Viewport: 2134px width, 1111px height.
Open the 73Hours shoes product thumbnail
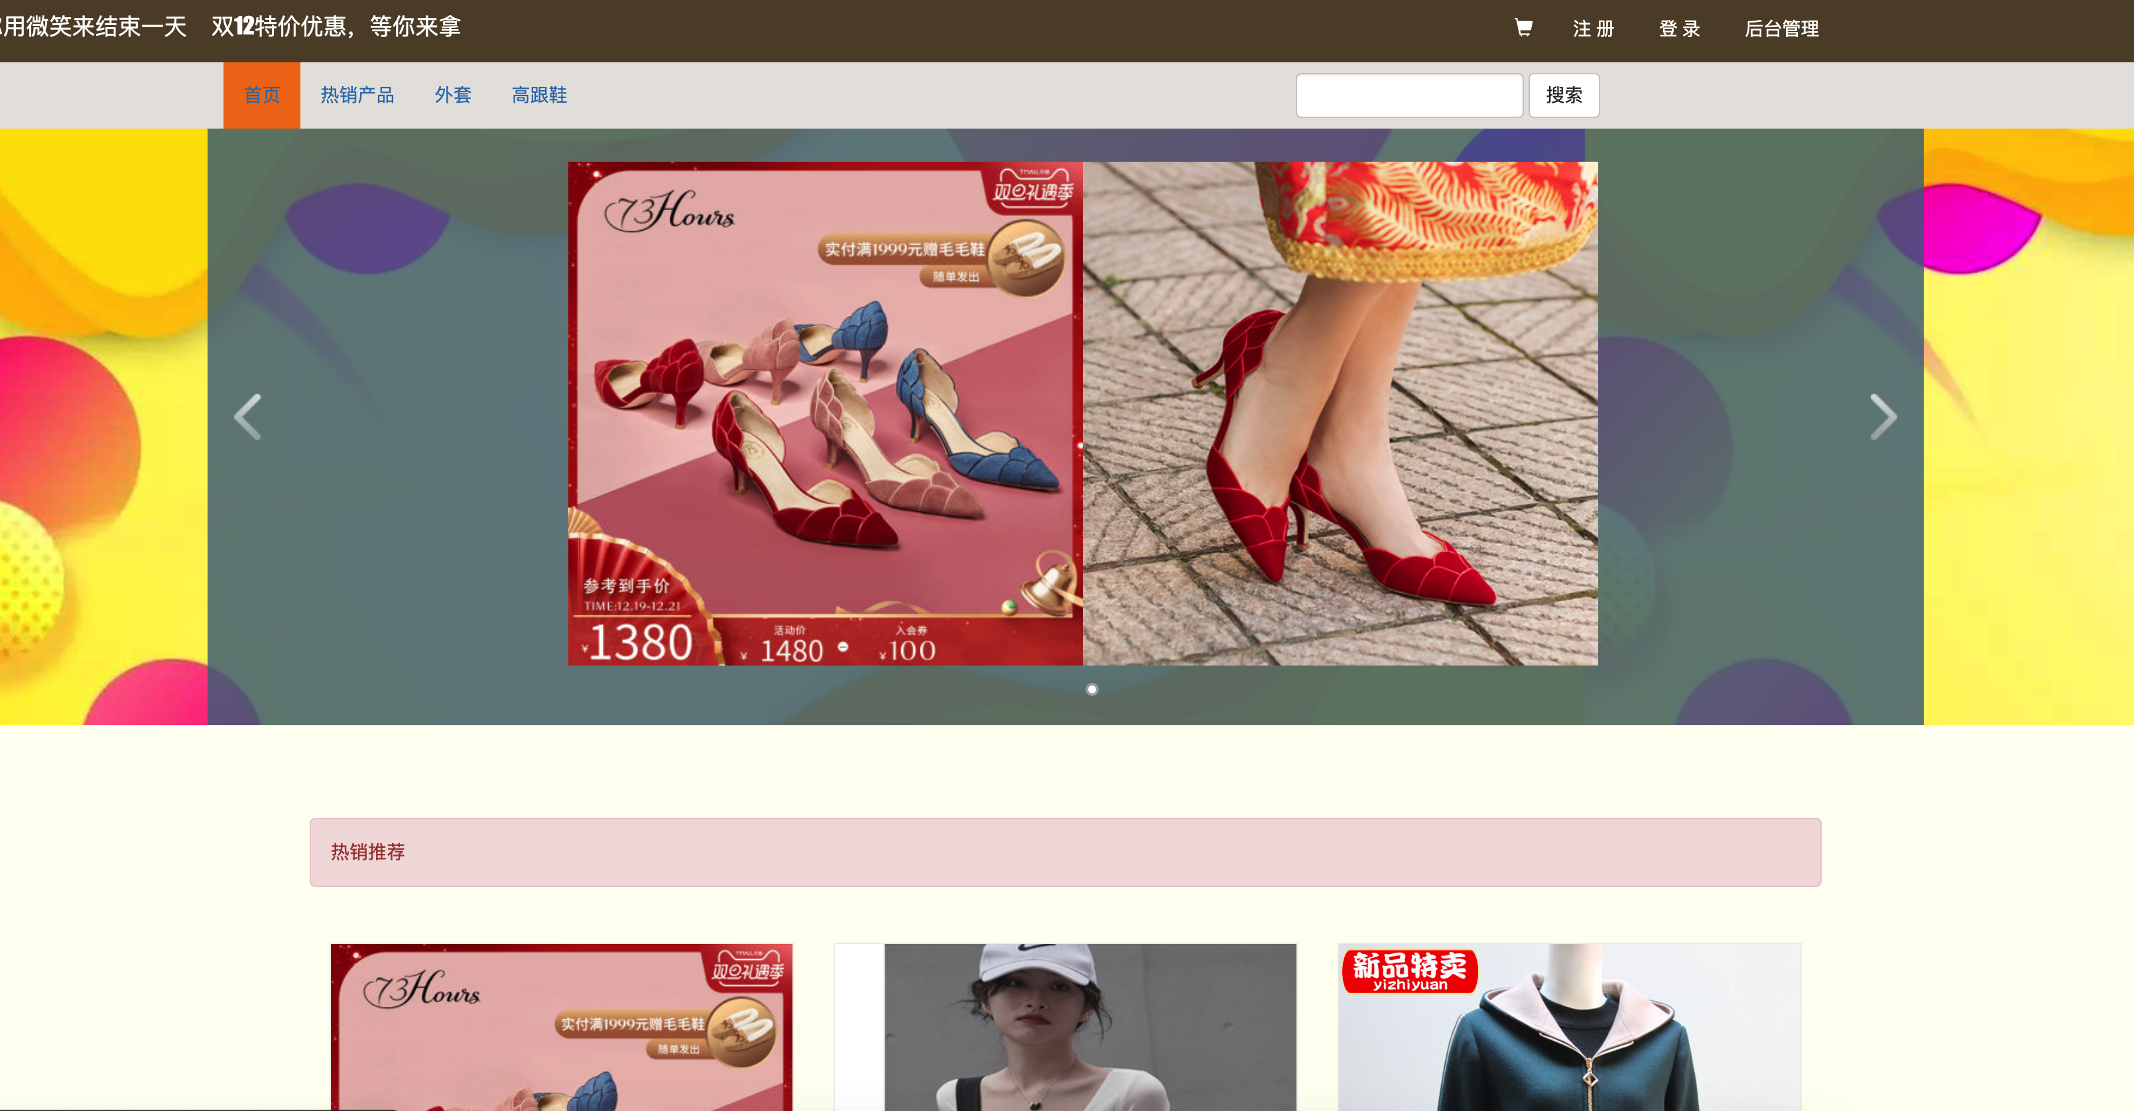tap(561, 1027)
